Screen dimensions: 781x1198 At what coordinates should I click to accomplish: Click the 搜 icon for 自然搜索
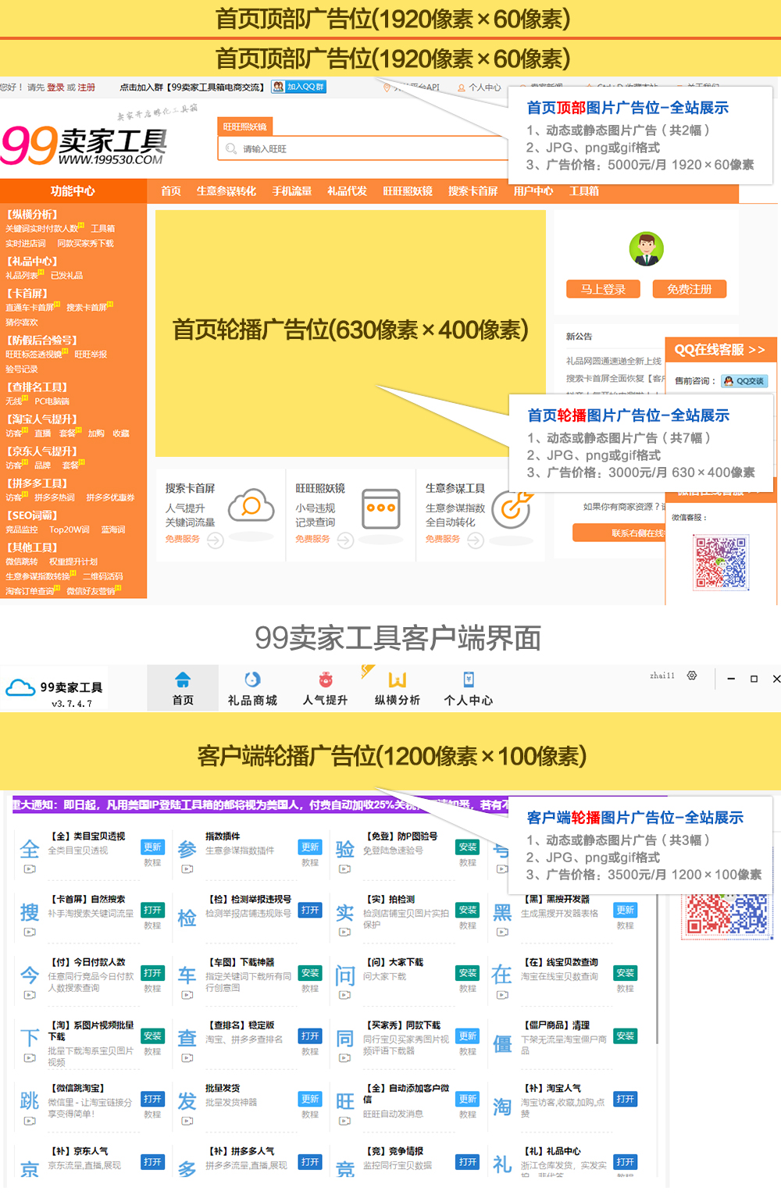[30, 911]
